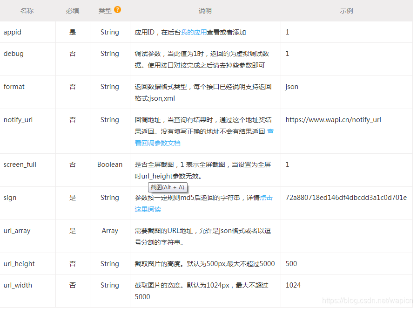Select the 示例 column header
Viewport: 417px width, 309px height.
(346, 11)
